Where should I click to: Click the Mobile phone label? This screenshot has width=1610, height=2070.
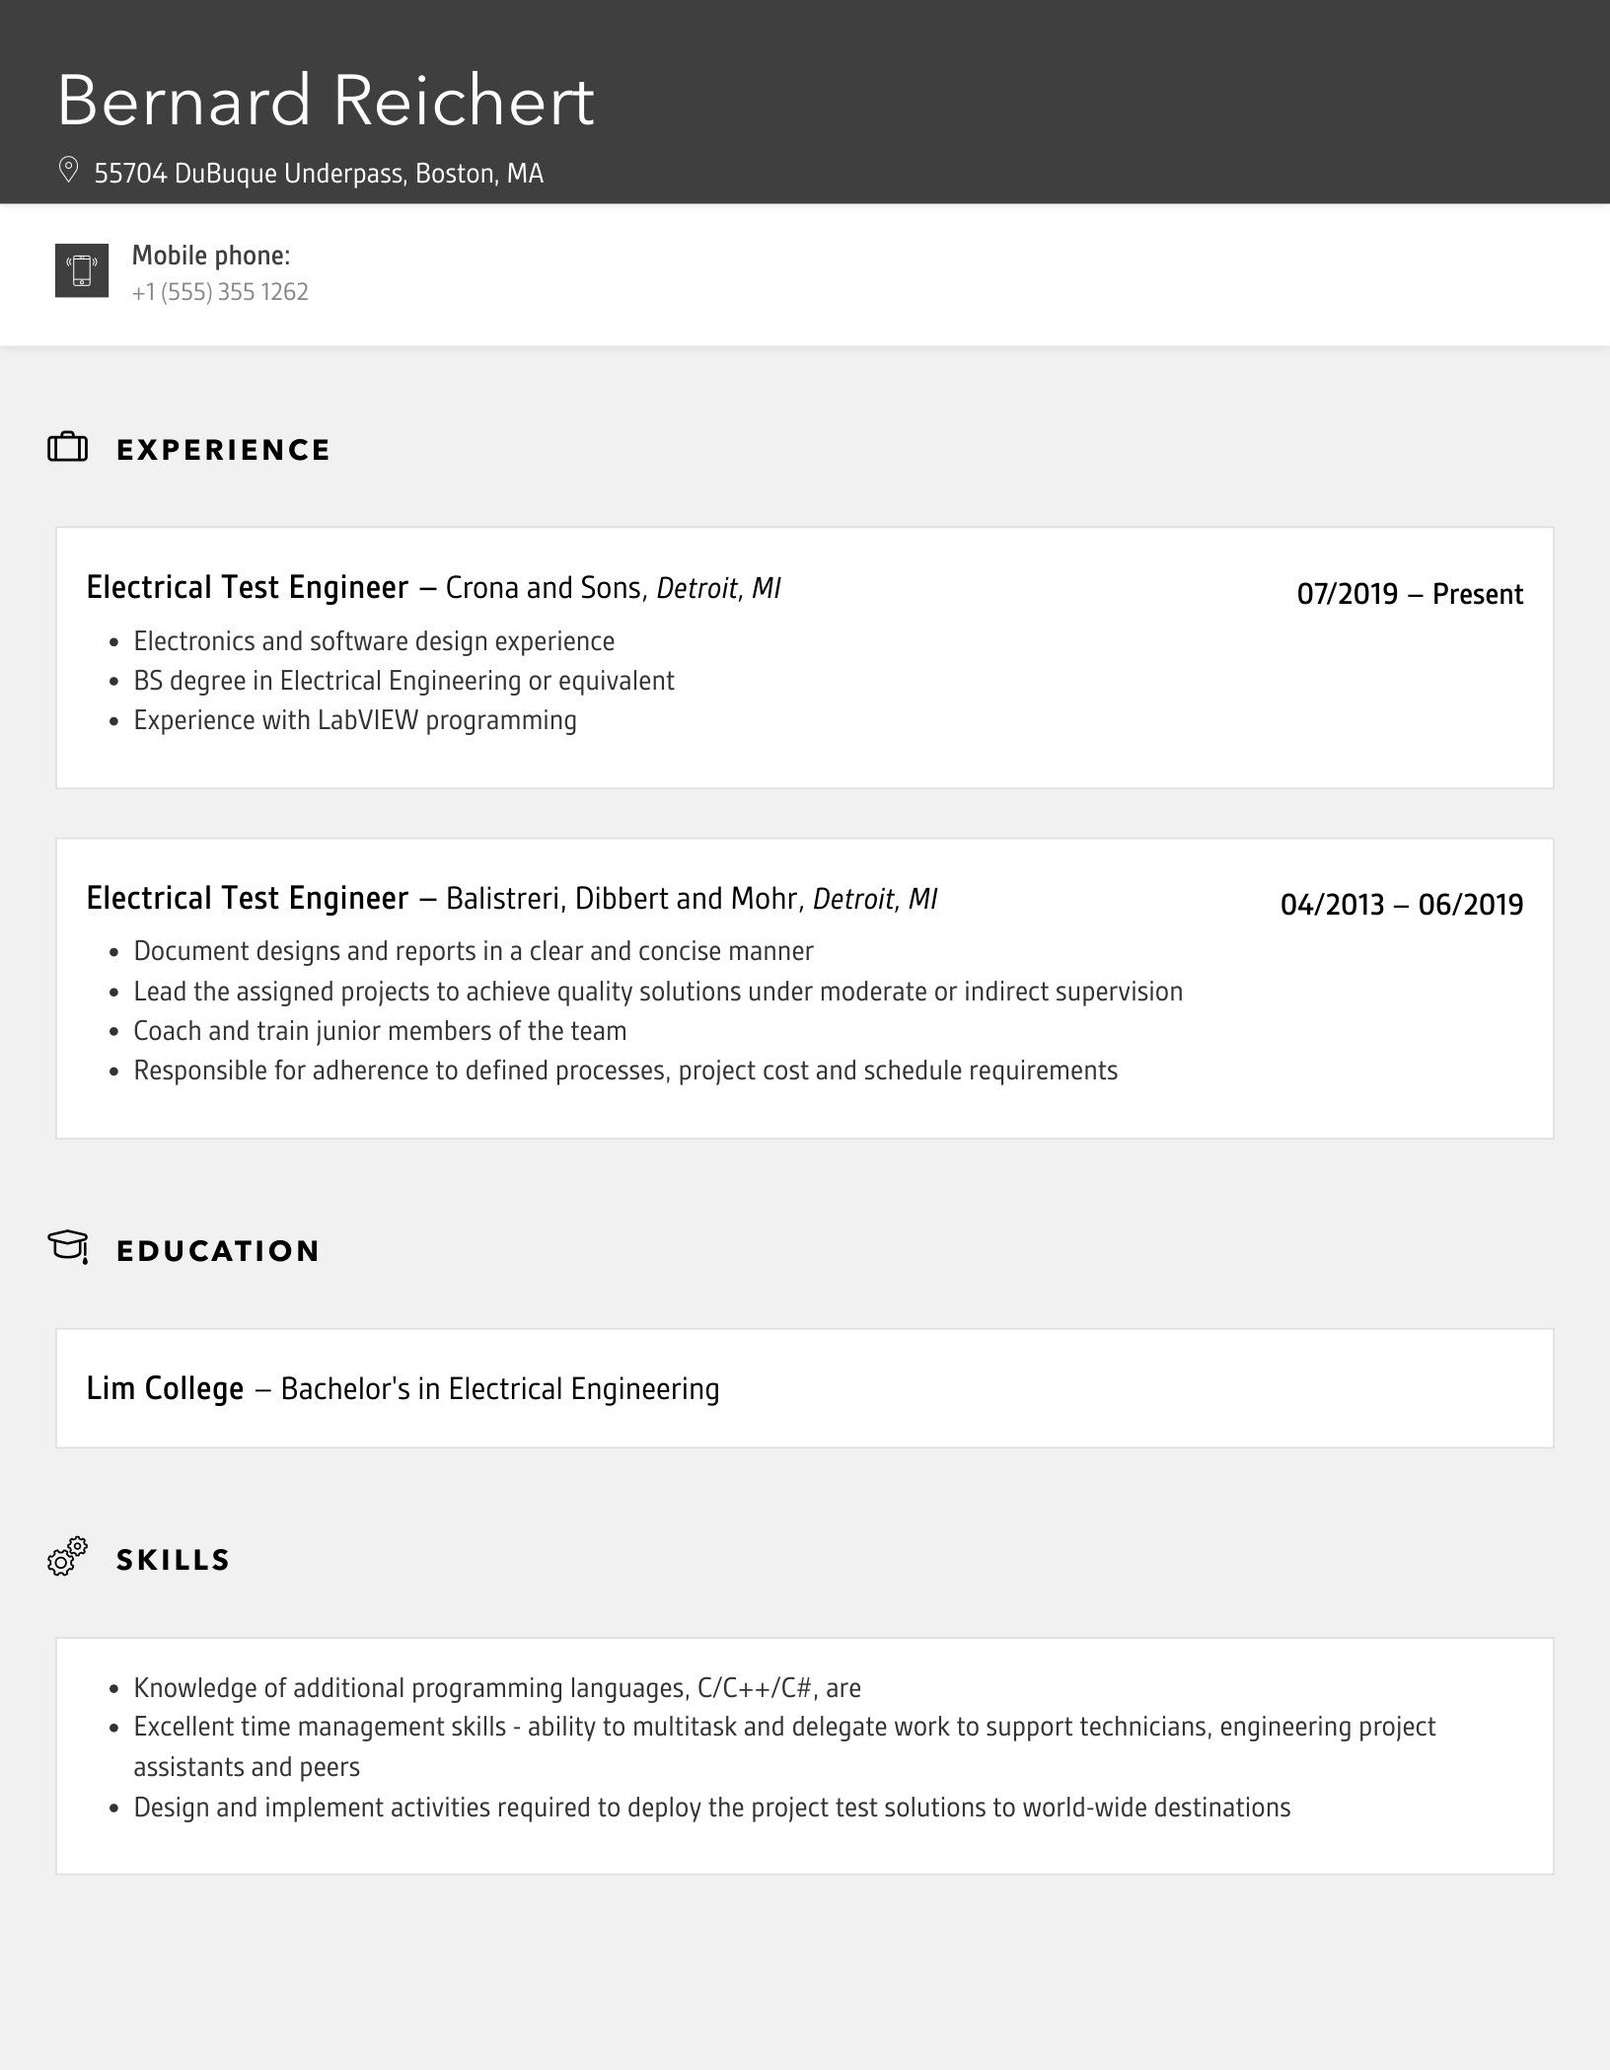[x=211, y=256]
